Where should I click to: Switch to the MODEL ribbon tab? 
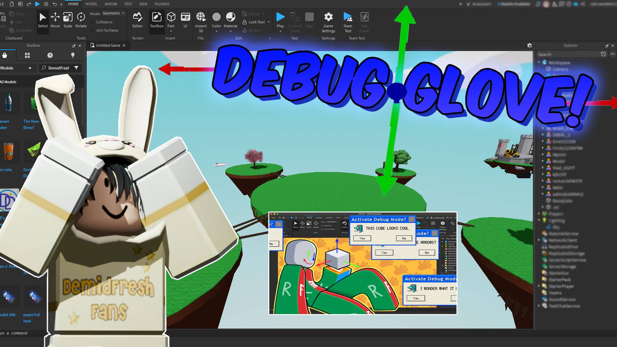click(x=91, y=4)
